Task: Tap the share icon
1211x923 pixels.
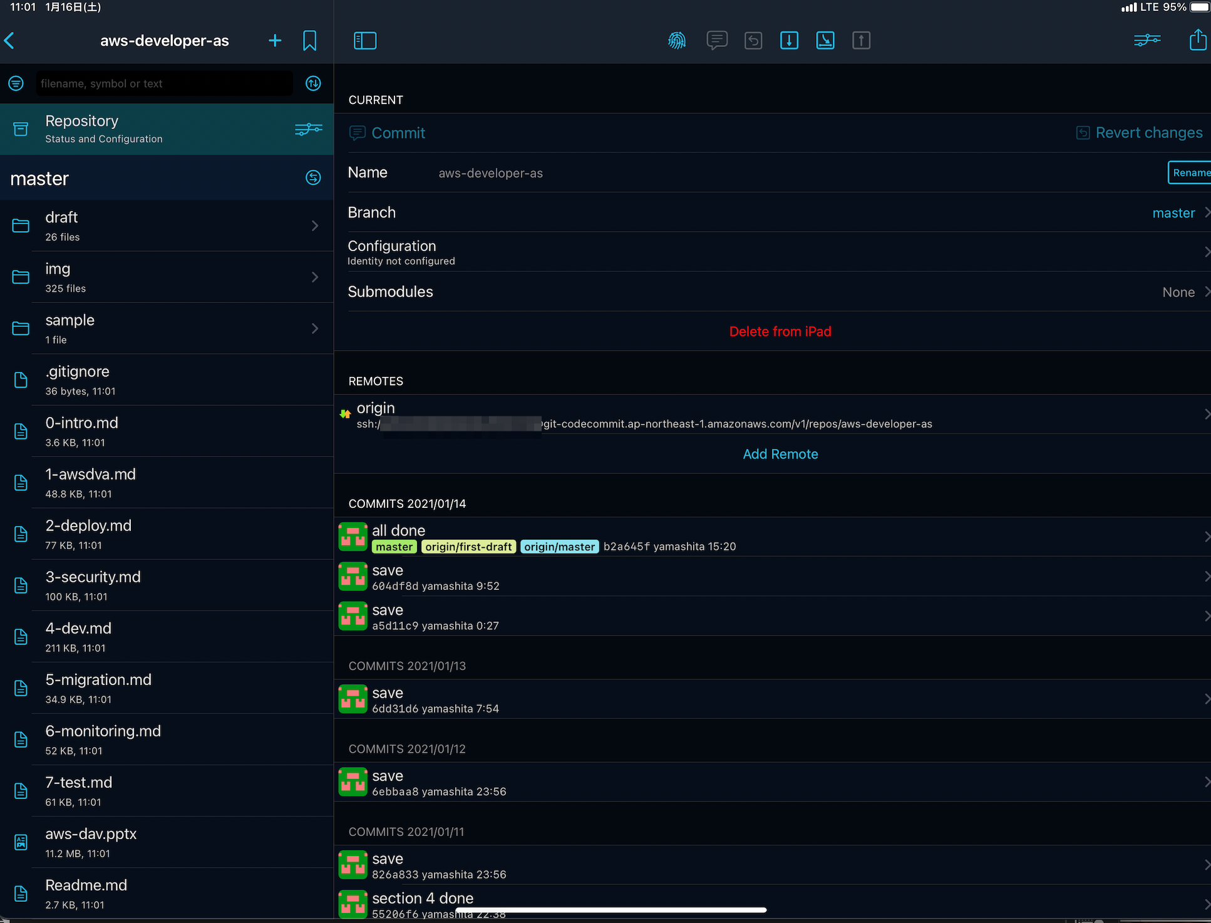Action: click(x=1198, y=39)
